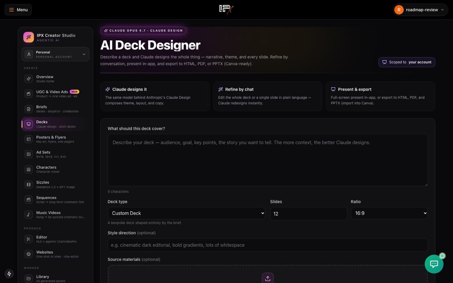Click the Editor scissors icon

[29, 239]
